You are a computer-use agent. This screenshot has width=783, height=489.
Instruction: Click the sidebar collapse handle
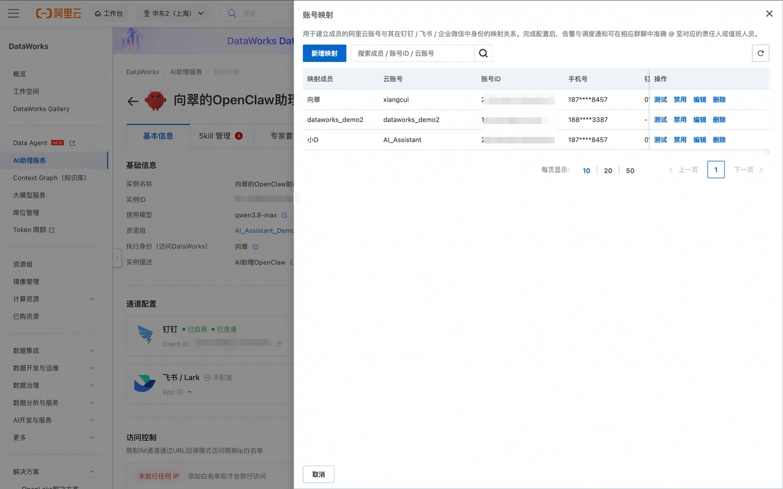coord(117,258)
